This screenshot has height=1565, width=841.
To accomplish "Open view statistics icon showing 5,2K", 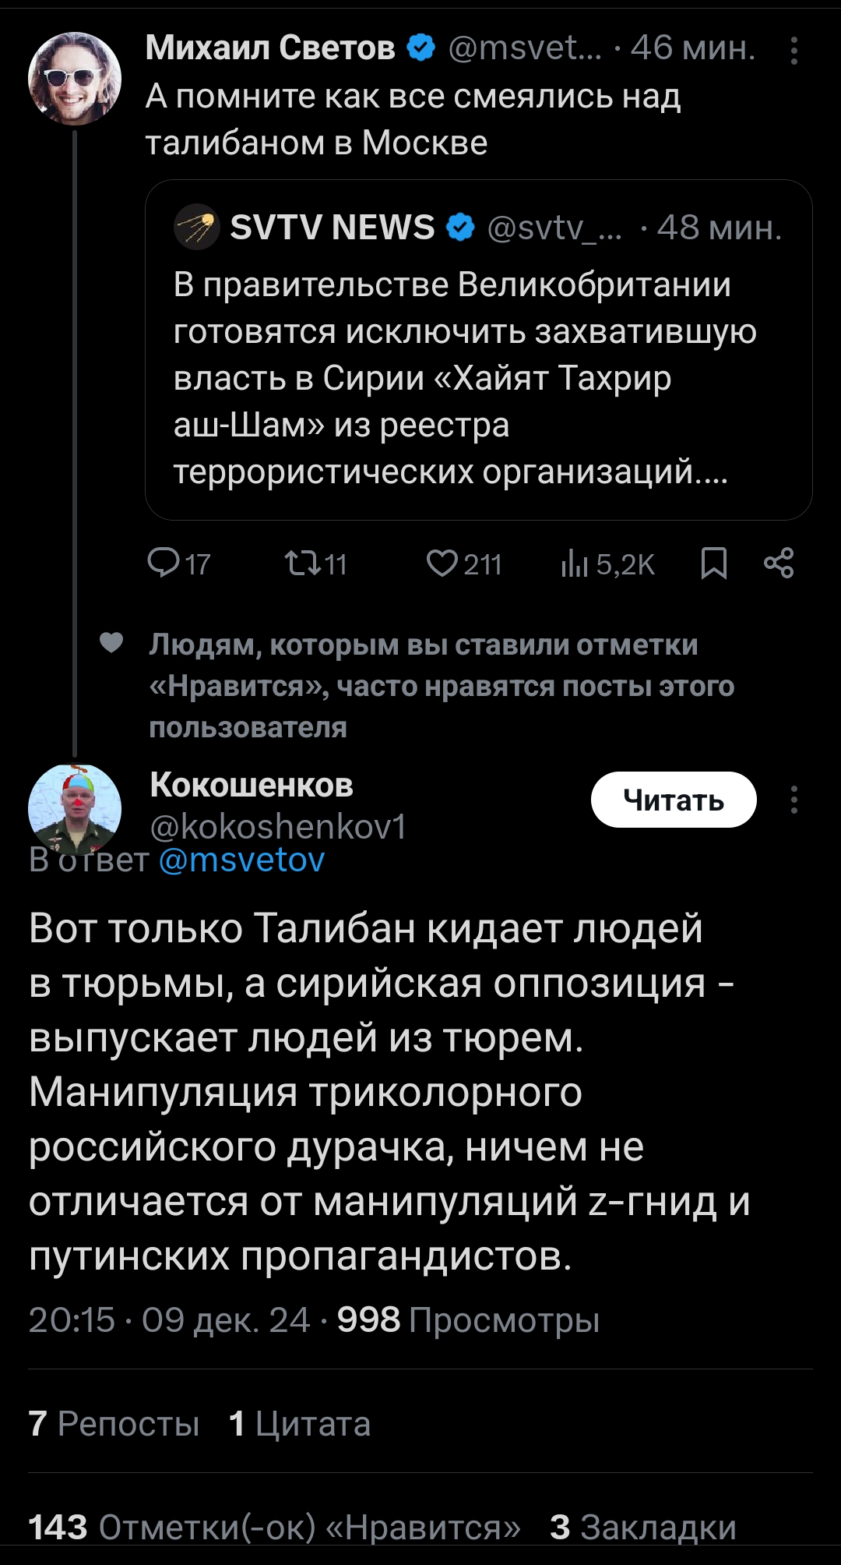I will 574,563.
